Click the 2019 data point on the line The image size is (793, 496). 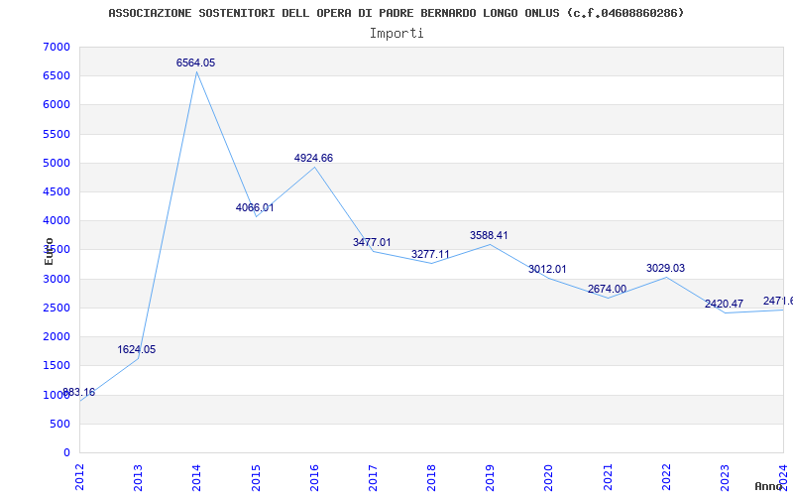490,244
